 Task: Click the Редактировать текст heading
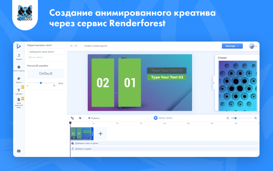[x=40, y=45]
